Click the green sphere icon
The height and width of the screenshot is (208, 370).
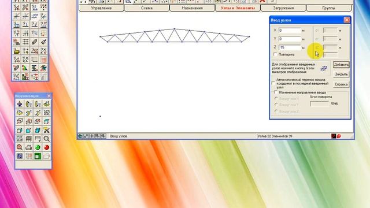click(x=38, y=148)
